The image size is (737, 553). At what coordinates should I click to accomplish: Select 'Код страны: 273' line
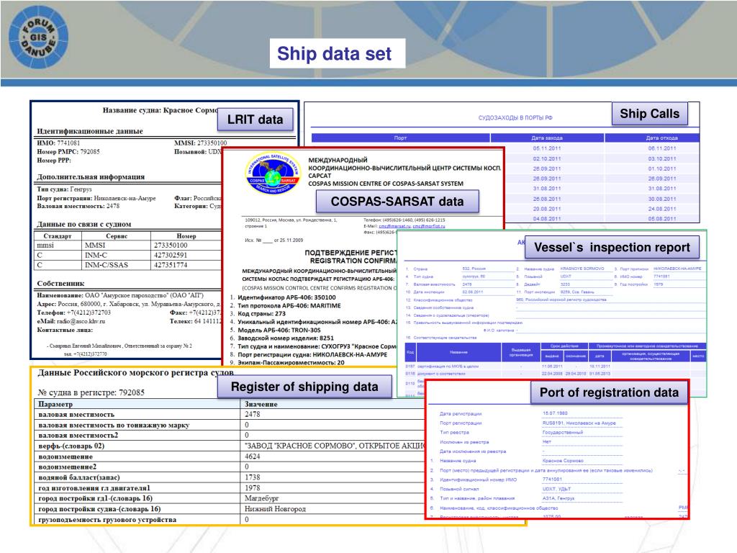click(x=261, y=314)
